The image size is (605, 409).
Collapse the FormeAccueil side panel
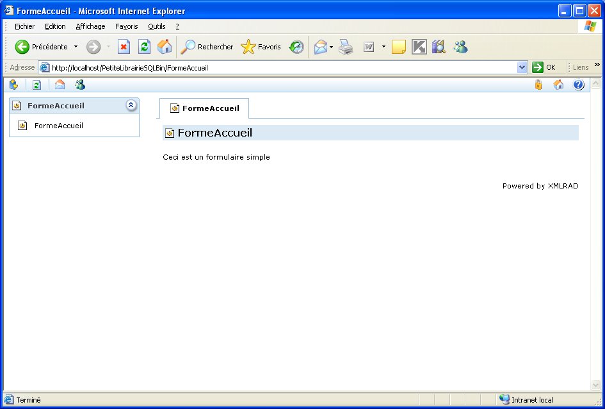point(131,106)
